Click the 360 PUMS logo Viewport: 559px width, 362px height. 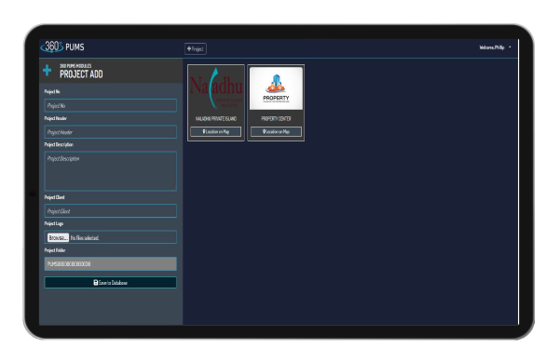coord(62,47)
